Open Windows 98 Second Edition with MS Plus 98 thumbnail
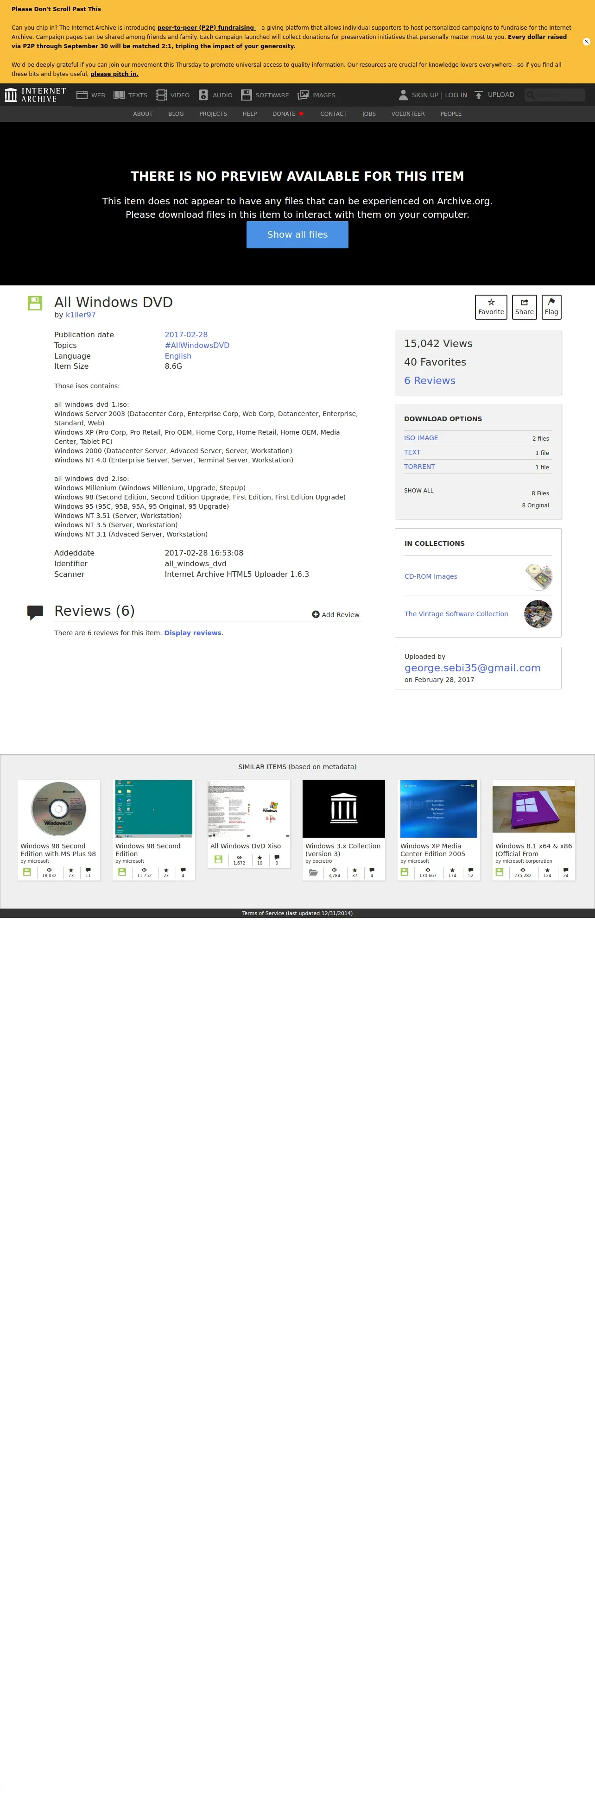This screenshot has width=595, height=1794. [58, 809]
